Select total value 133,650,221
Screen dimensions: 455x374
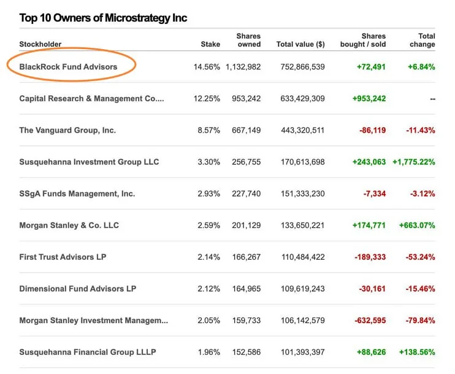click(x=303, y=225)
